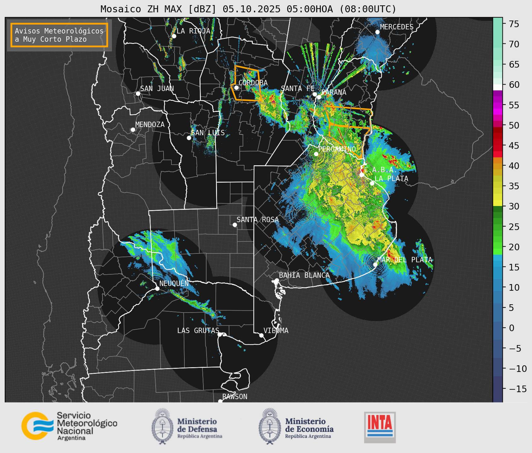Viewport: 532px width, 453px height.
Task: Click the 'SAN JUAN' city label text
Action: [157, 89]
